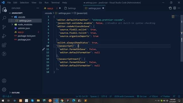
Task: Switch to the app.js editor tab
Action: tap(52, 8)
